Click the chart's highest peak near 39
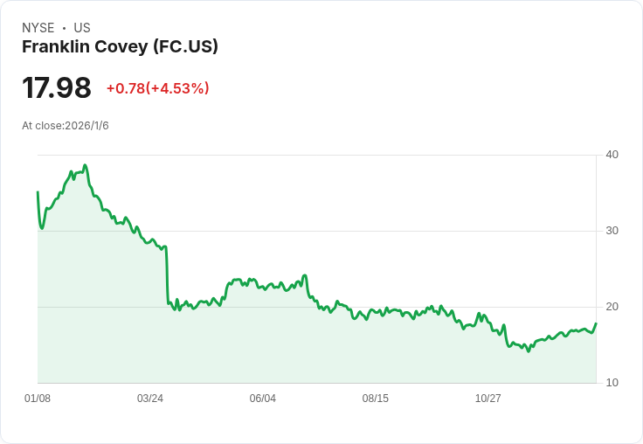Image resolution: width=643 pixels, height=444 pixels. click(x=85, y=165)
